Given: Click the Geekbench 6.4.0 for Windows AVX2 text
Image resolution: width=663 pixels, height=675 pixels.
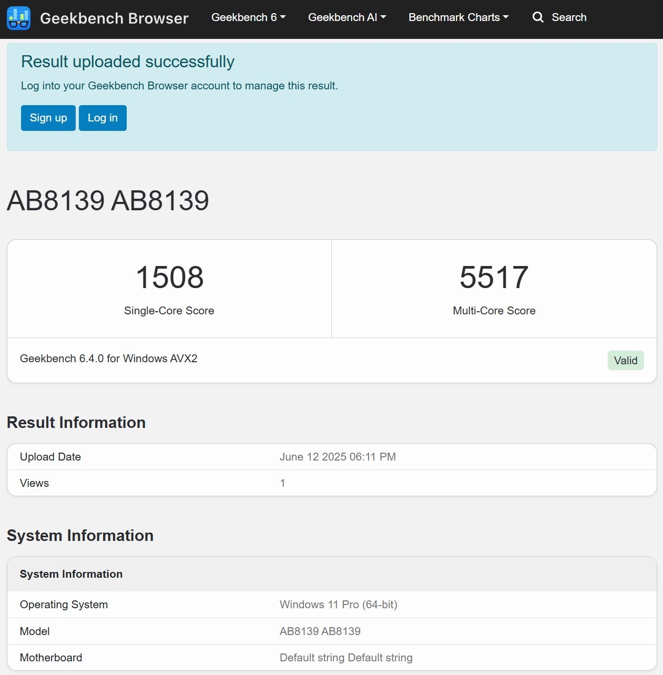Looking at the screenshot, I should click(109, 359).
